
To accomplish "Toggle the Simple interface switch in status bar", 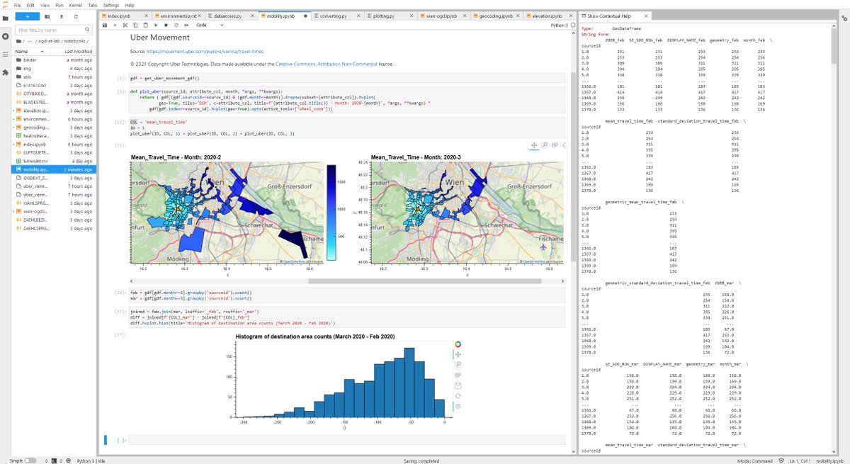I will [30, 460].
